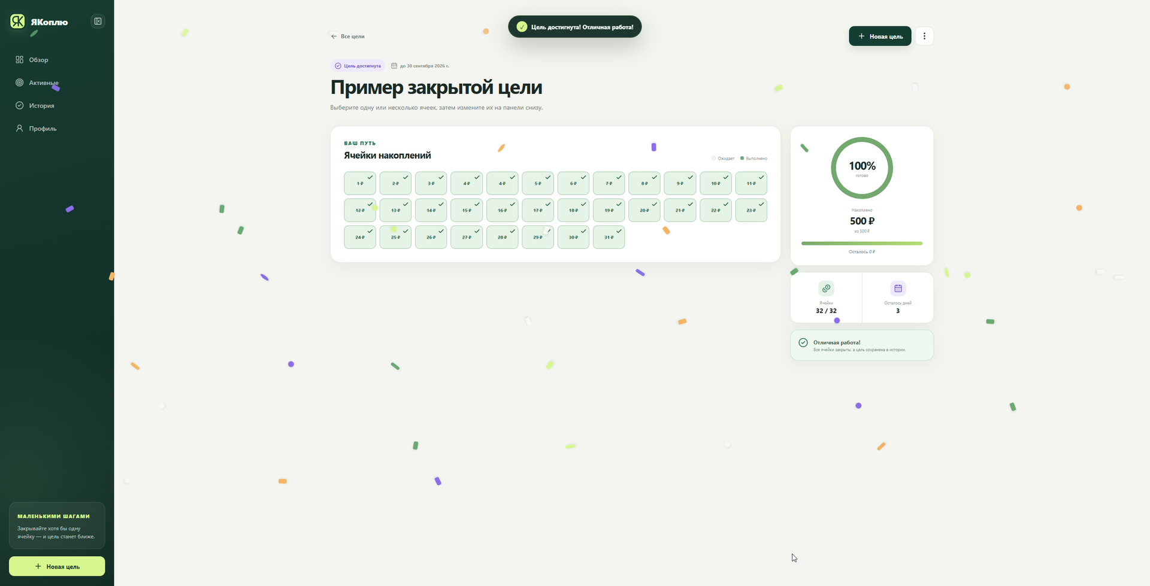The height and width of the screenshot is (586, 1150).
Task: Click the Пример закрытой цели heading
Action: [x=436, y=87]
